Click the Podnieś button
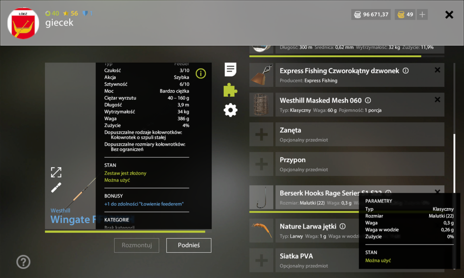Screen dimensions: 464x278 (x=189, y=245)
